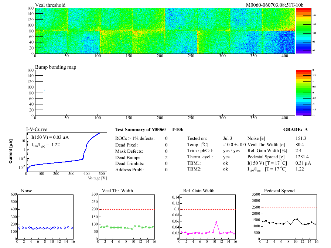Select the 'Dead Bumps:' summary row

128,157
